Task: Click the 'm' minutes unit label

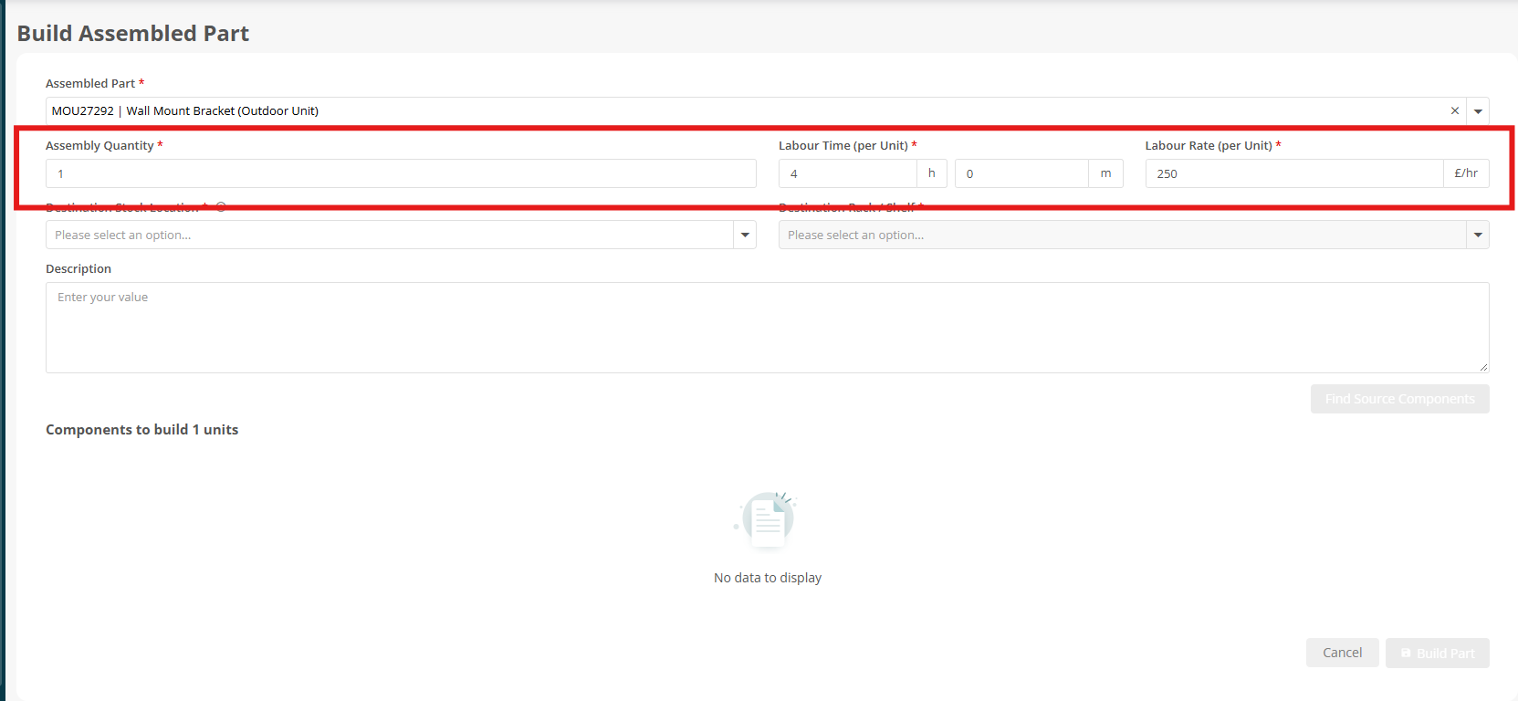Action: (x=1105, y=173)
